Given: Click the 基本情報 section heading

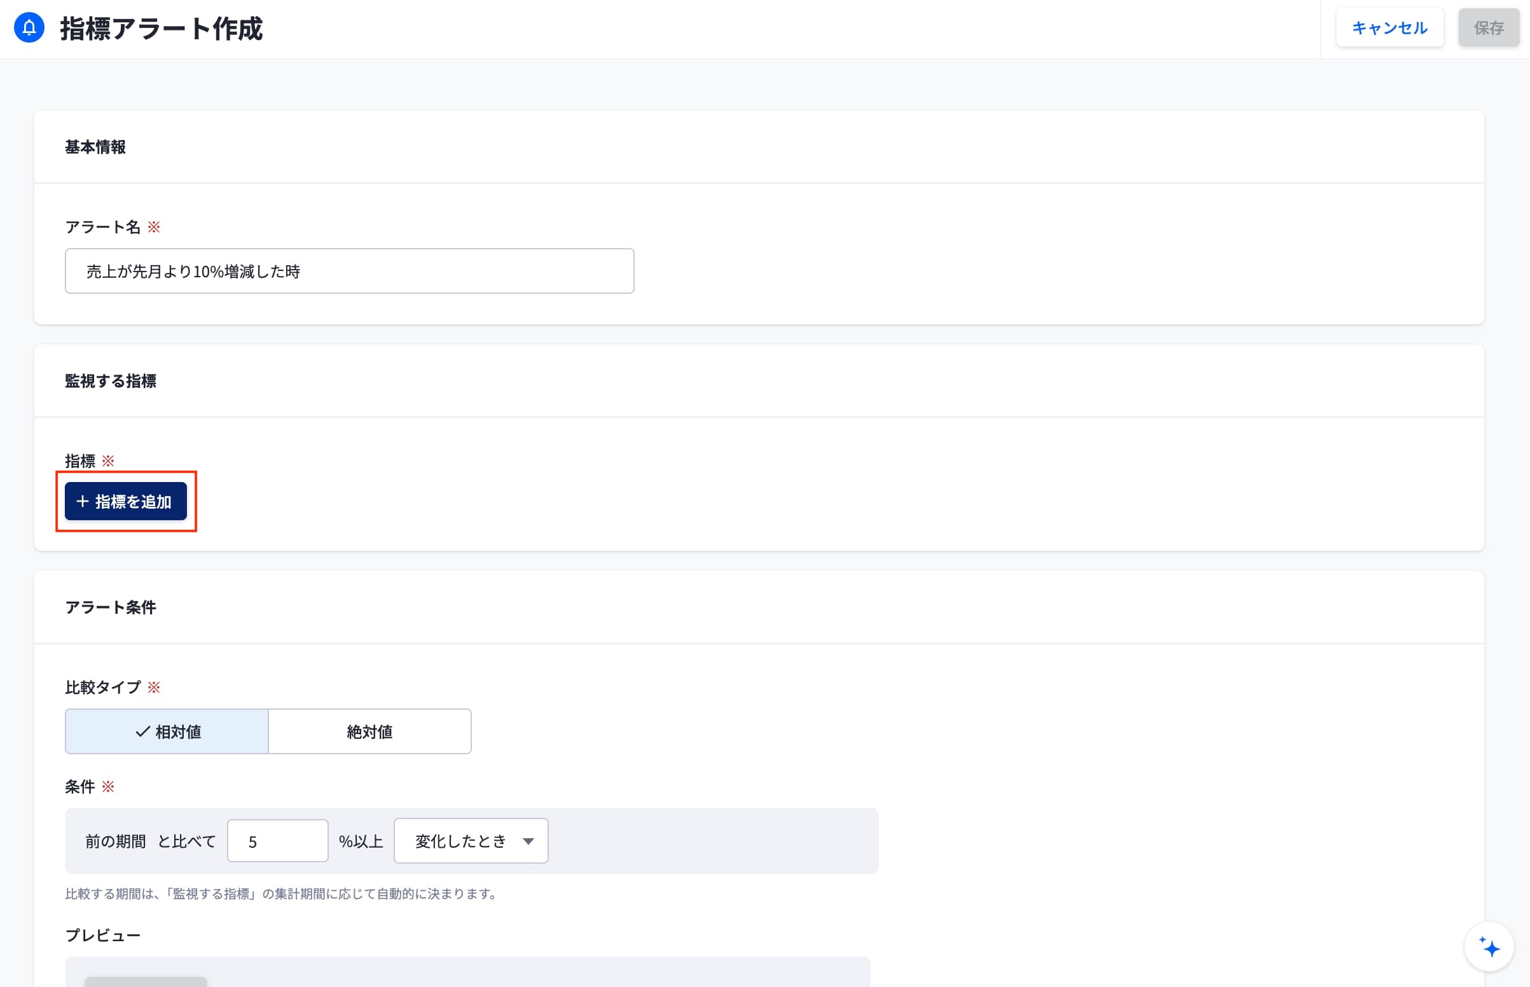Looking at the screenshot, I should [x=95, y=148].
